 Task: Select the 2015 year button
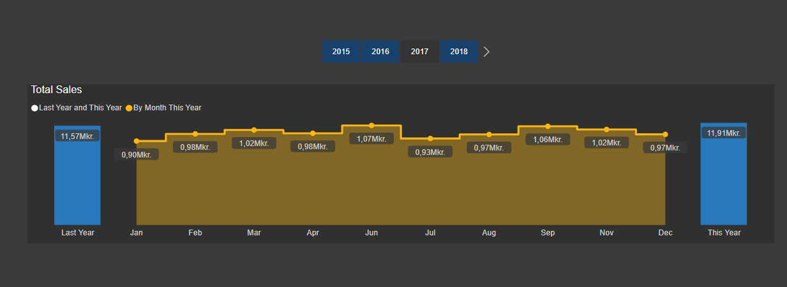tap(341, 52)
